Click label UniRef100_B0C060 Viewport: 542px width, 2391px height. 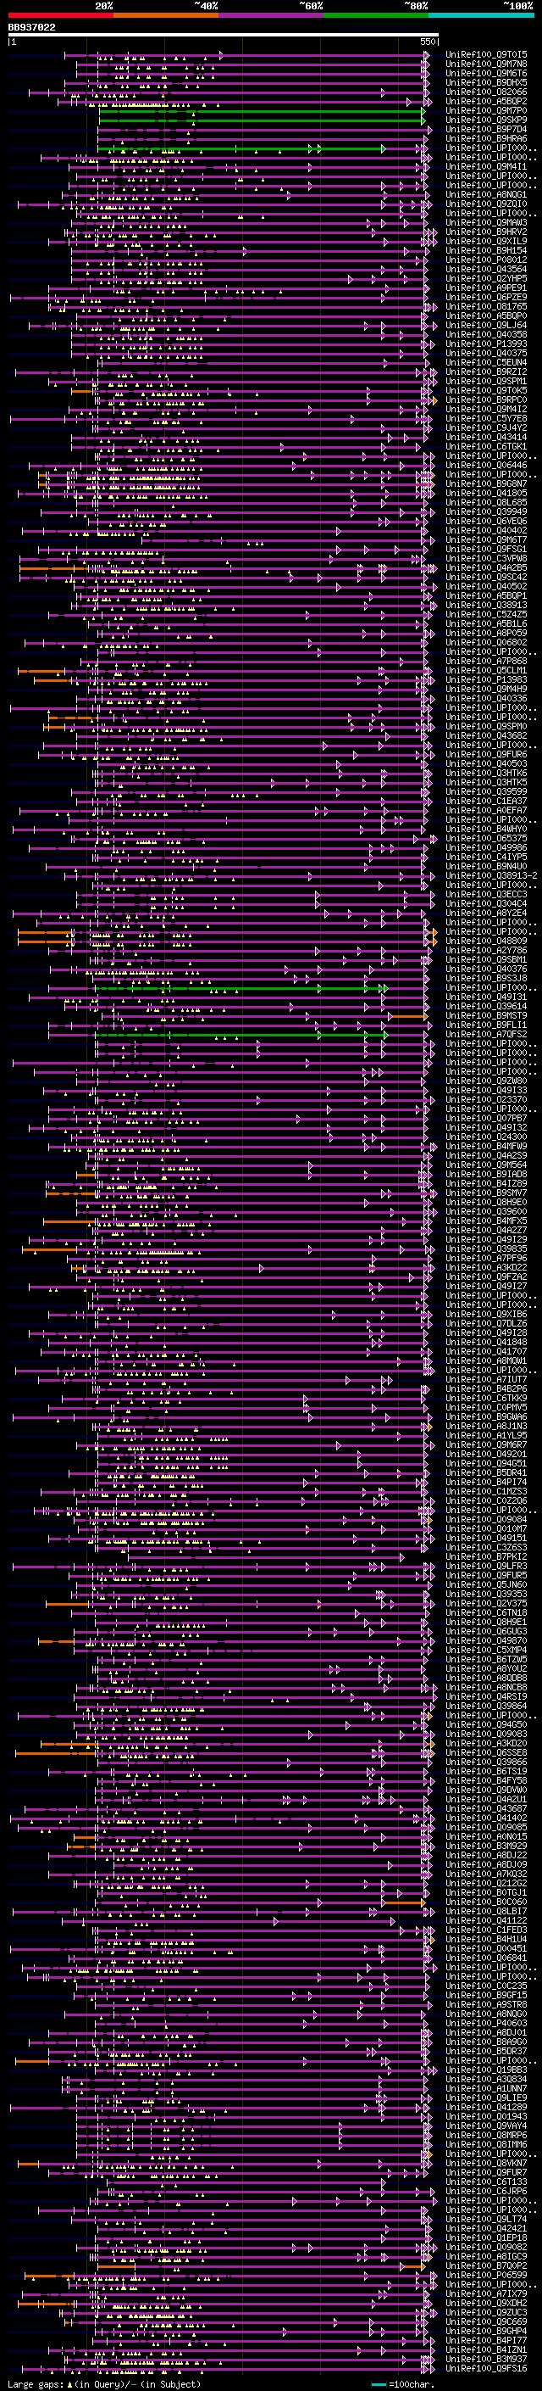point(486,1902)
